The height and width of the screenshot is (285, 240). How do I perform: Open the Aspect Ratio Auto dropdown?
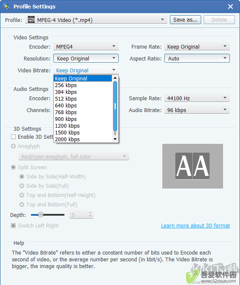[x=197, y=58]
